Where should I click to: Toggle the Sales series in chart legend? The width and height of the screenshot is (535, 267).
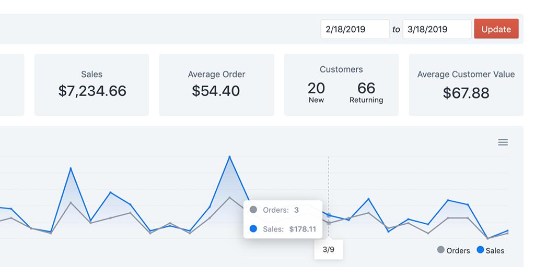coord(490,250)
